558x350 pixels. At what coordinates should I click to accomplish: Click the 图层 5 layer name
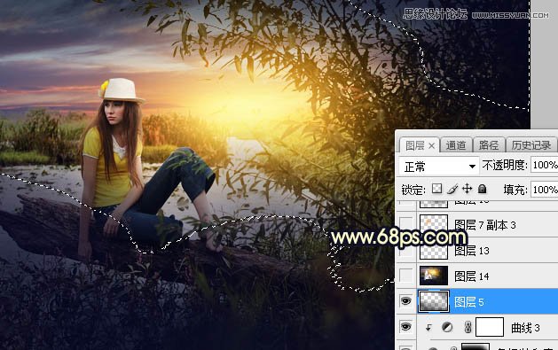[x=469, y=302]
